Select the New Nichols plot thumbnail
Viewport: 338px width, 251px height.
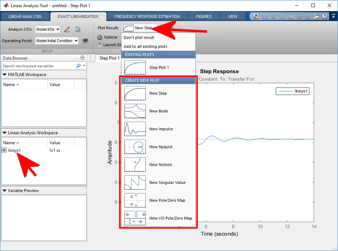pyautogui.click(x=135, y=165)
